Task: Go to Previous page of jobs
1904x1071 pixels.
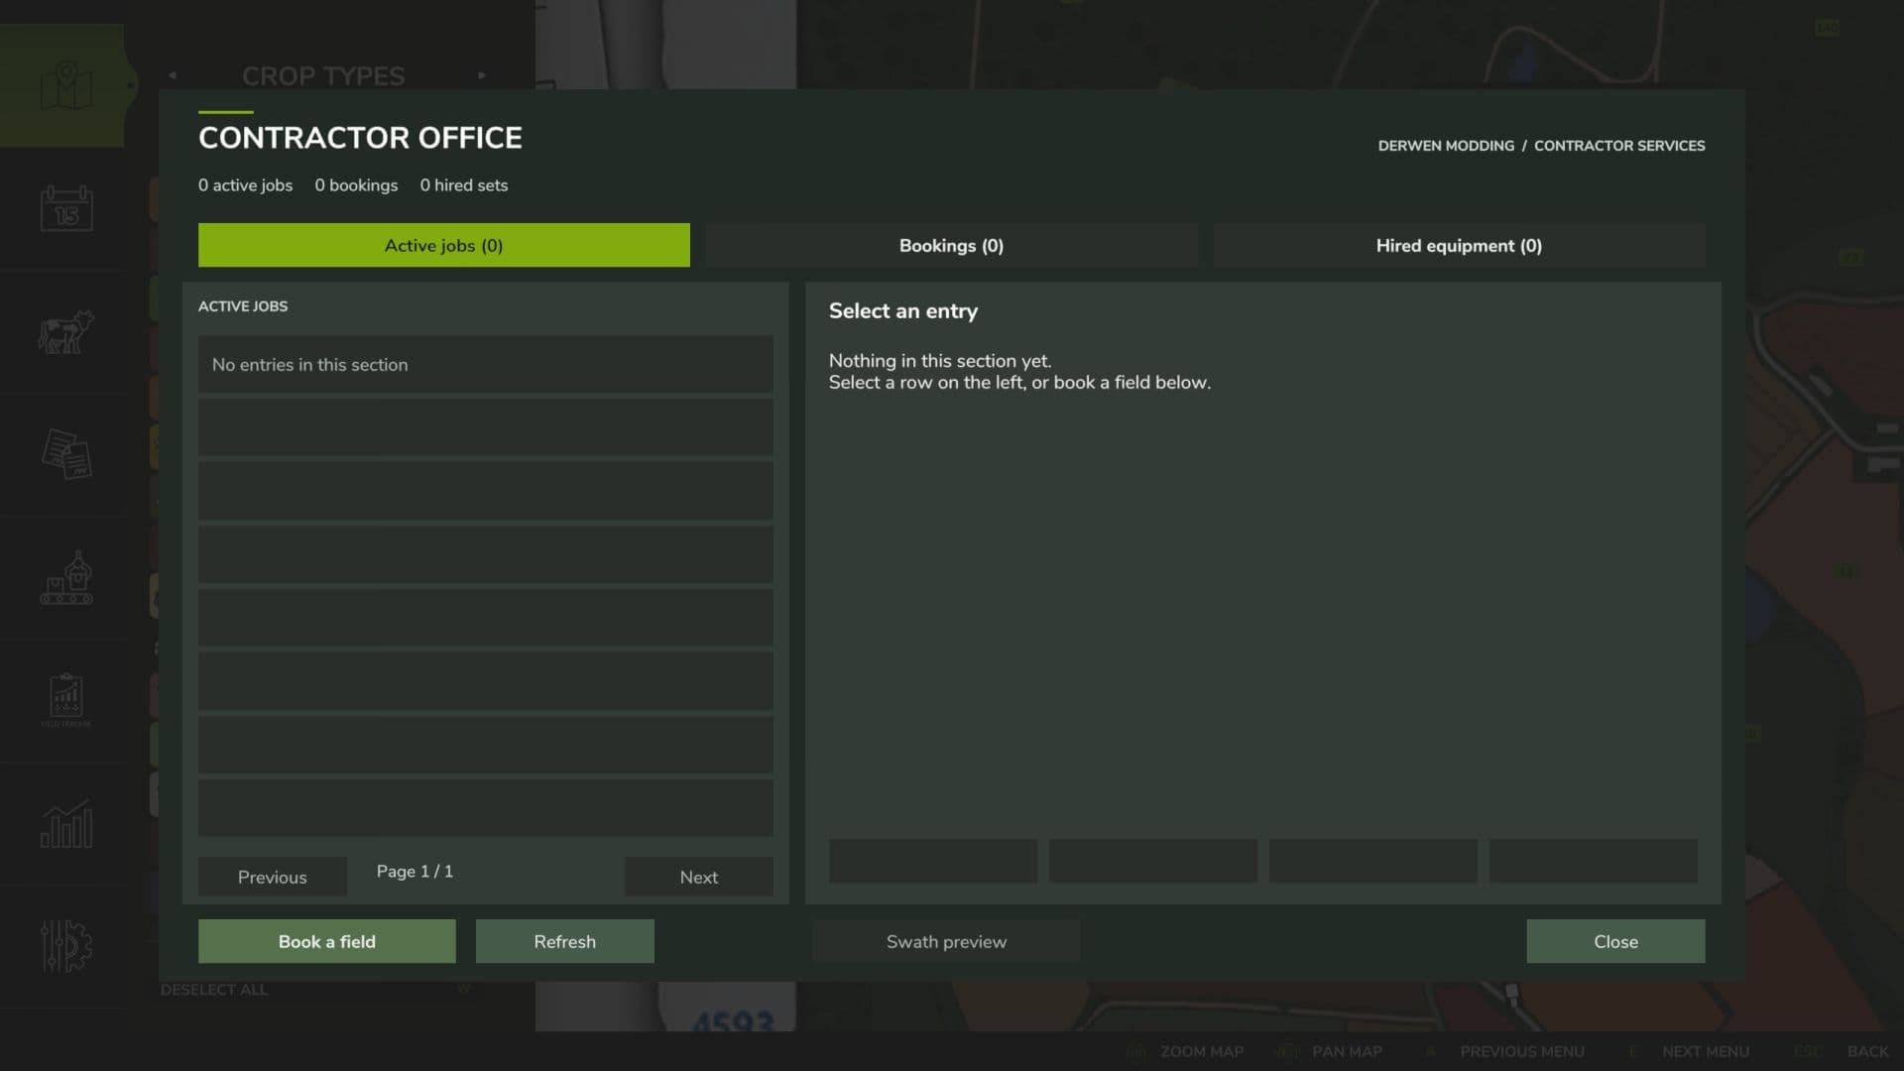Action: (x=273, y=877)
